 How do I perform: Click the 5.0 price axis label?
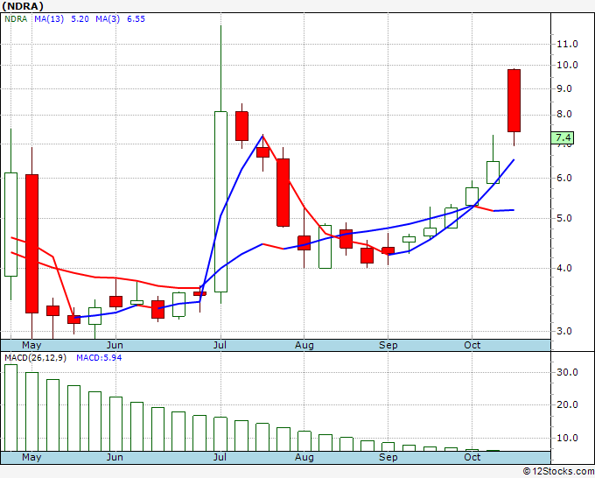pos(564,218)
